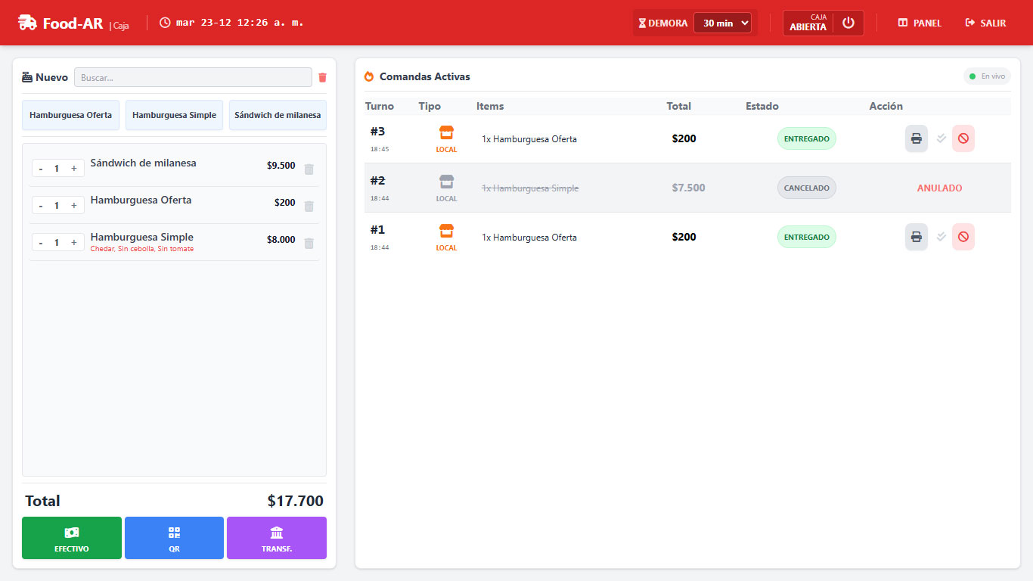Click the double-check icon for order #3
Image resolution: width=1033 pixels, height=581 pixels.
click(941, 138)
